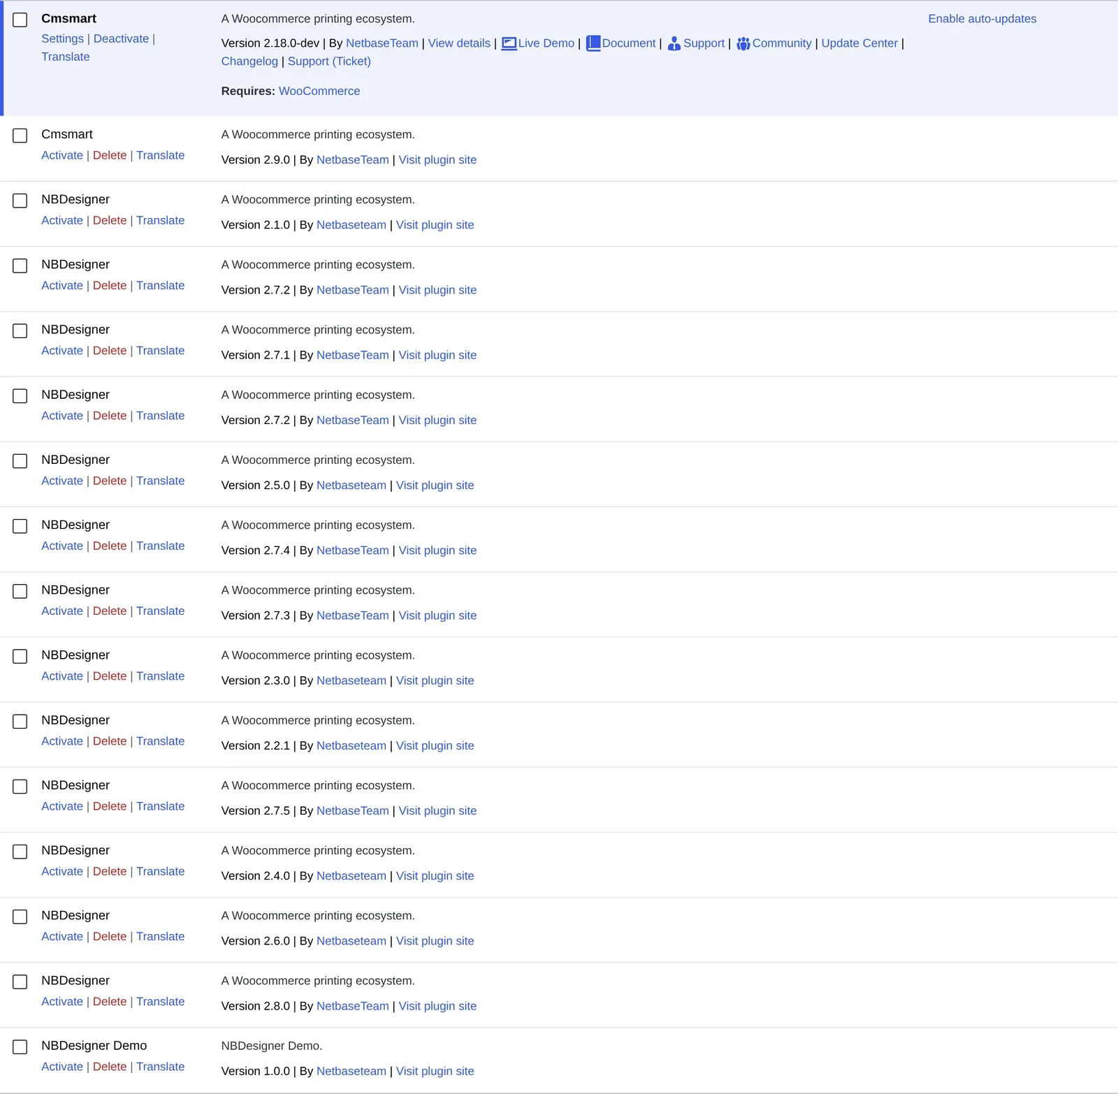Open the Update Center link
The height and width of the screenshot is (1094, 1118).
[859, 43]
